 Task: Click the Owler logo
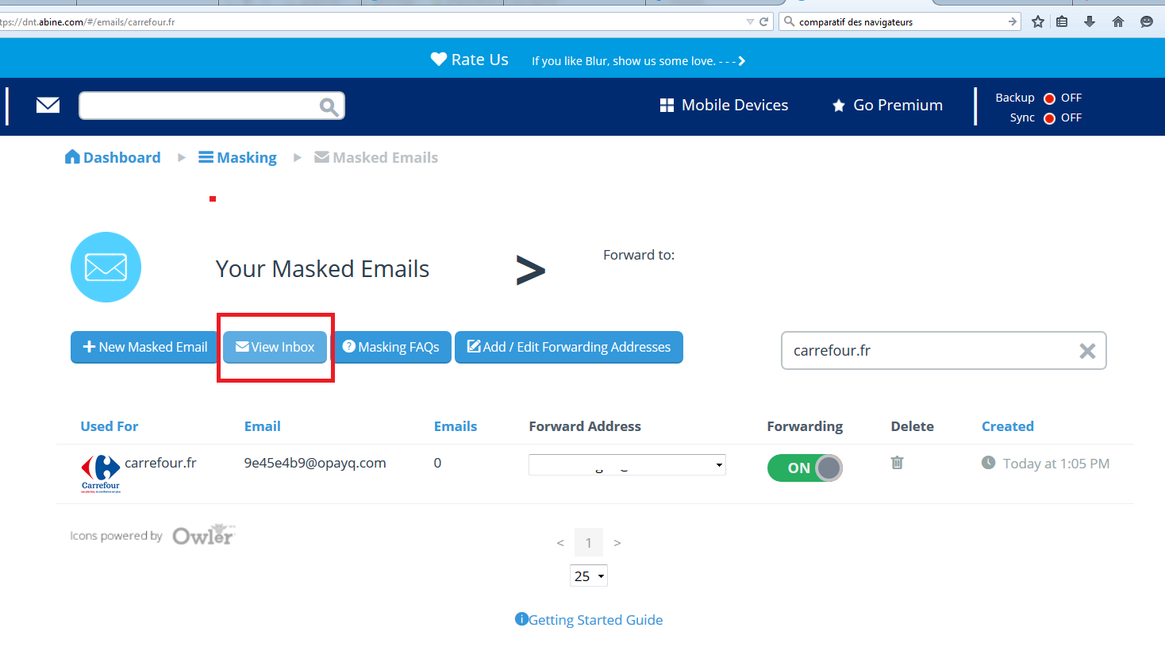click(x=204, y=535)
